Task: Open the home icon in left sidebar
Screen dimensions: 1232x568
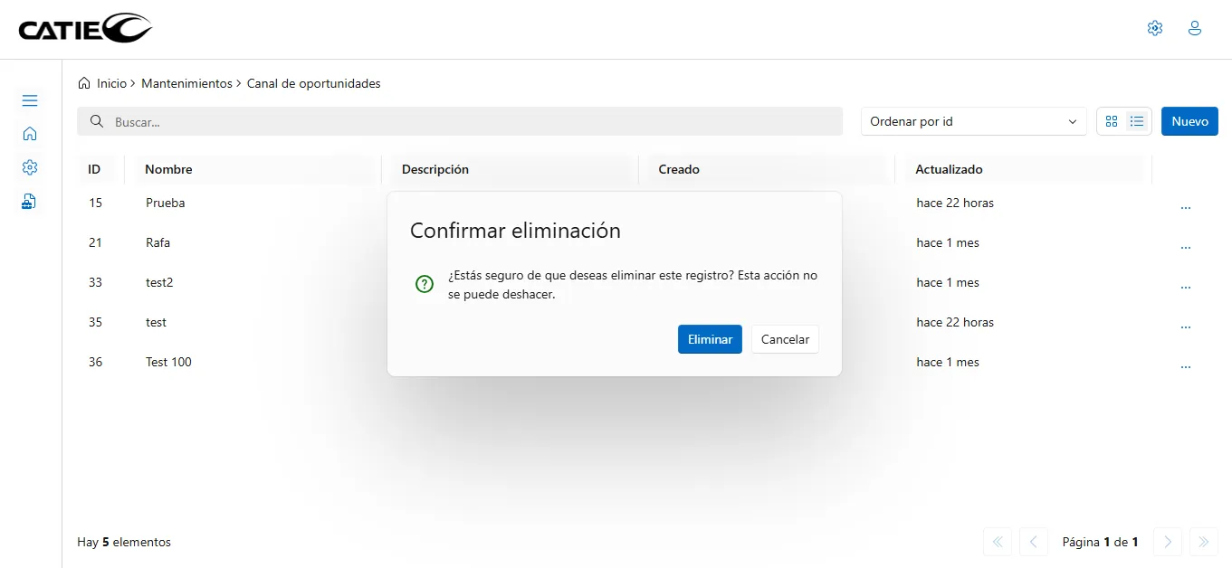Action: click(30, 134)
